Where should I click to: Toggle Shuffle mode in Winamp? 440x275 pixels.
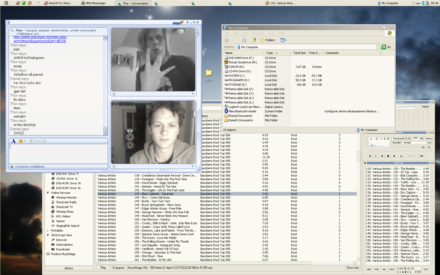411,156
